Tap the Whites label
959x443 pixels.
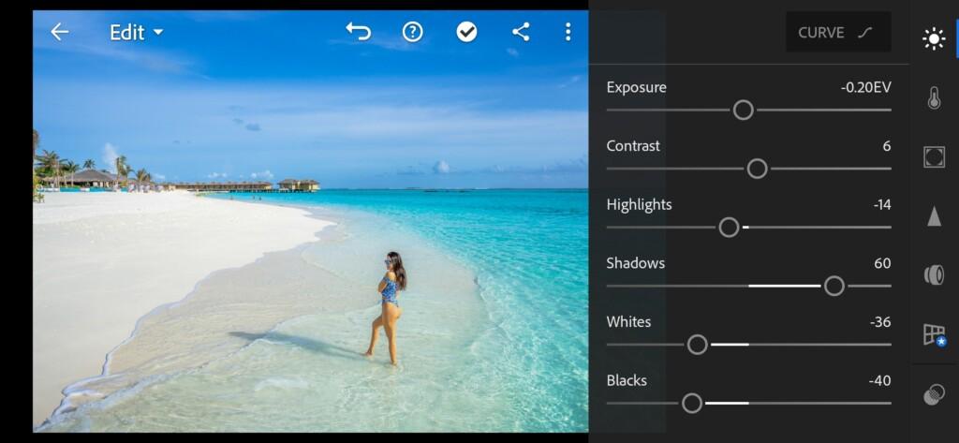coord(628,322)
